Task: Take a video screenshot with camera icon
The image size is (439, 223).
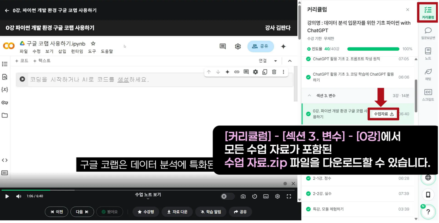Action: (x=243, y=196)
